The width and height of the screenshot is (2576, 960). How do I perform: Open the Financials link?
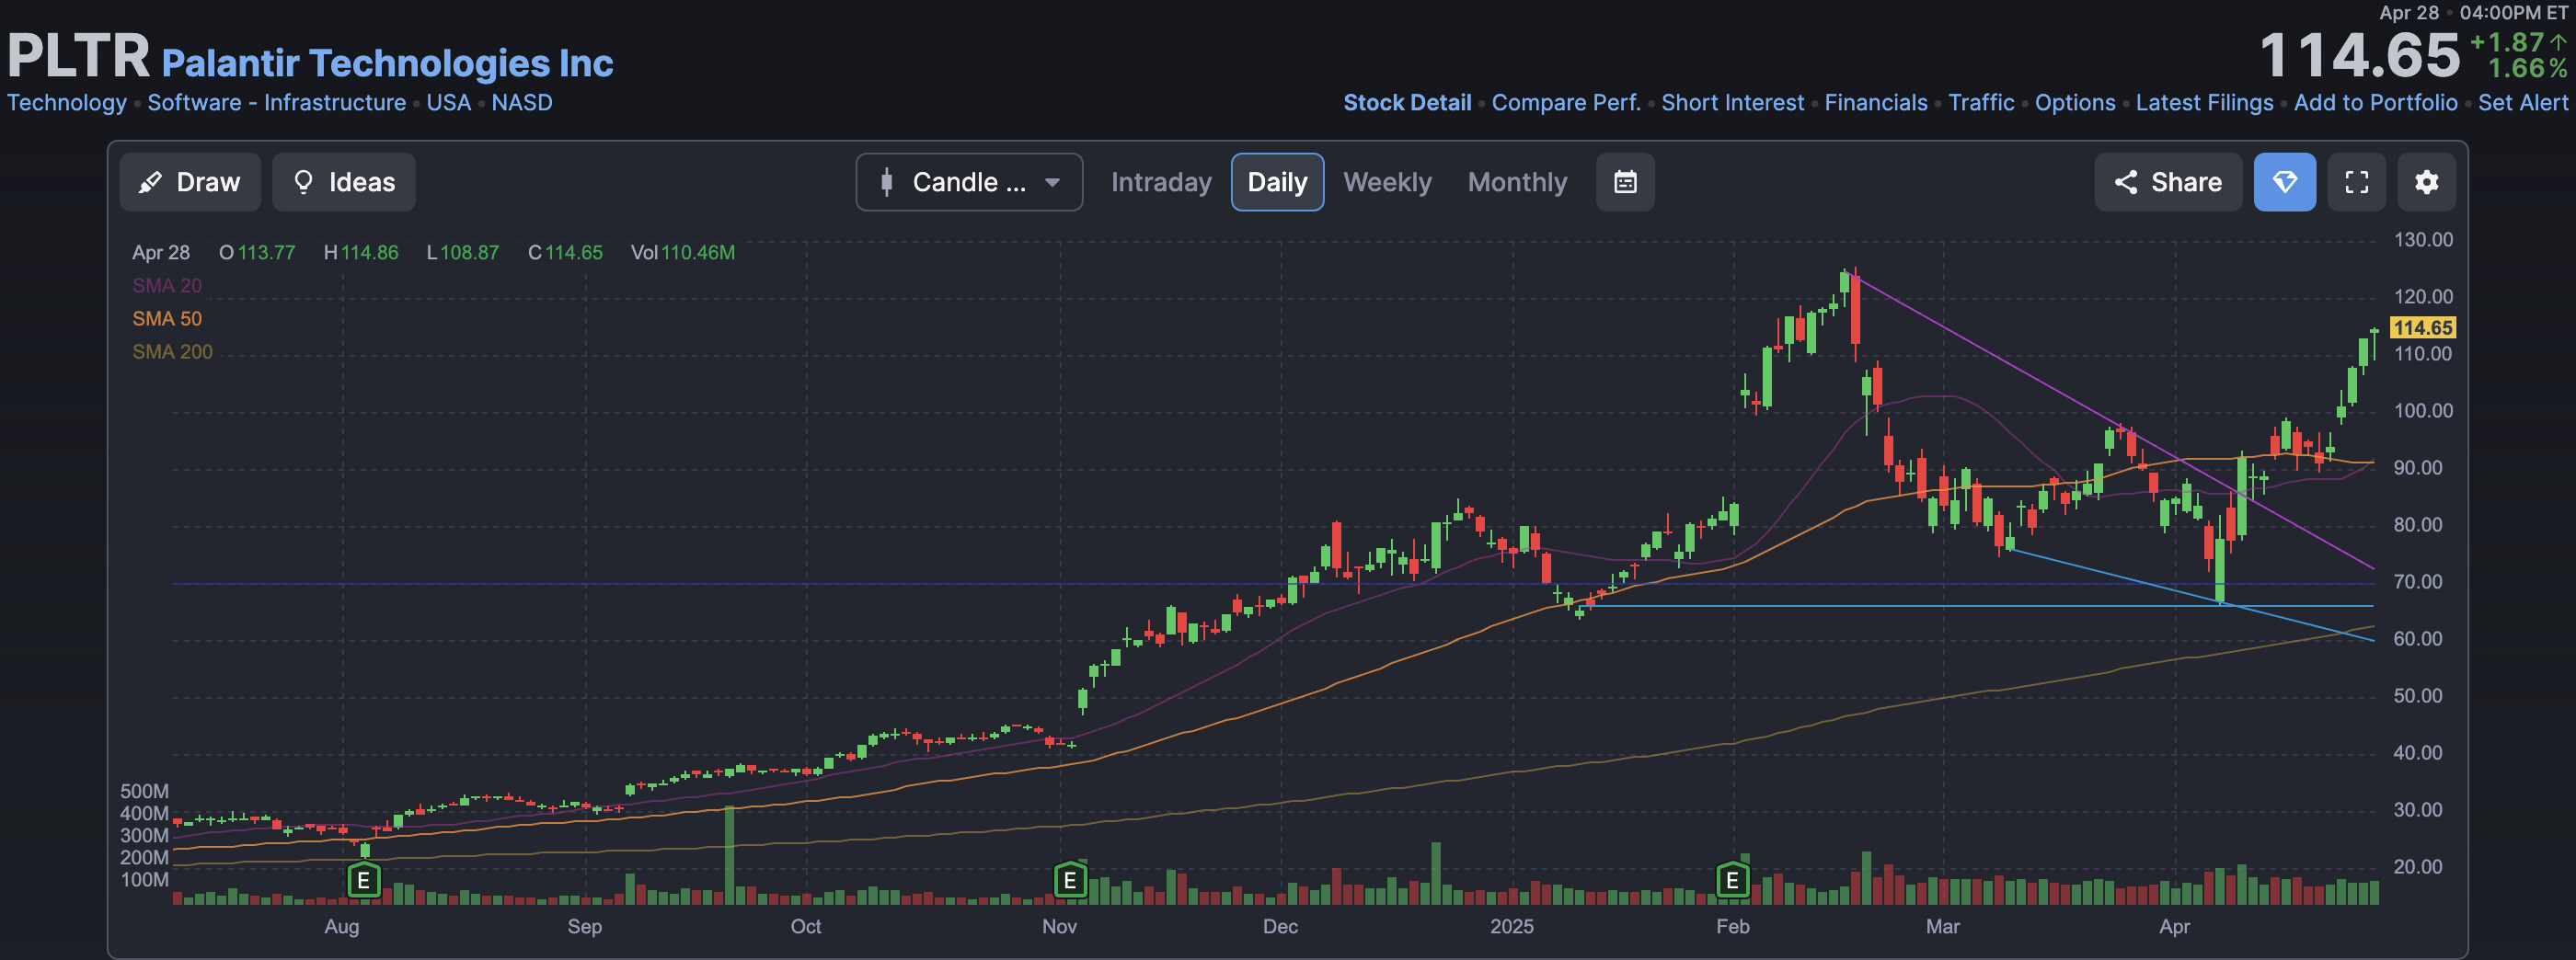[1875, 103]
